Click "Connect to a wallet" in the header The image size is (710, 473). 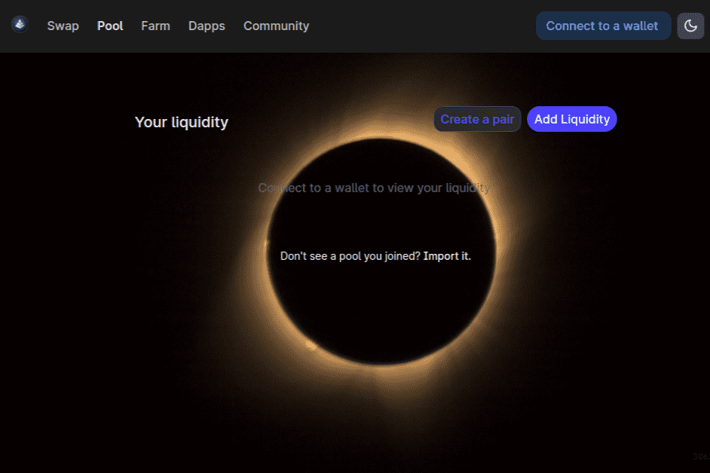[603, 26]
